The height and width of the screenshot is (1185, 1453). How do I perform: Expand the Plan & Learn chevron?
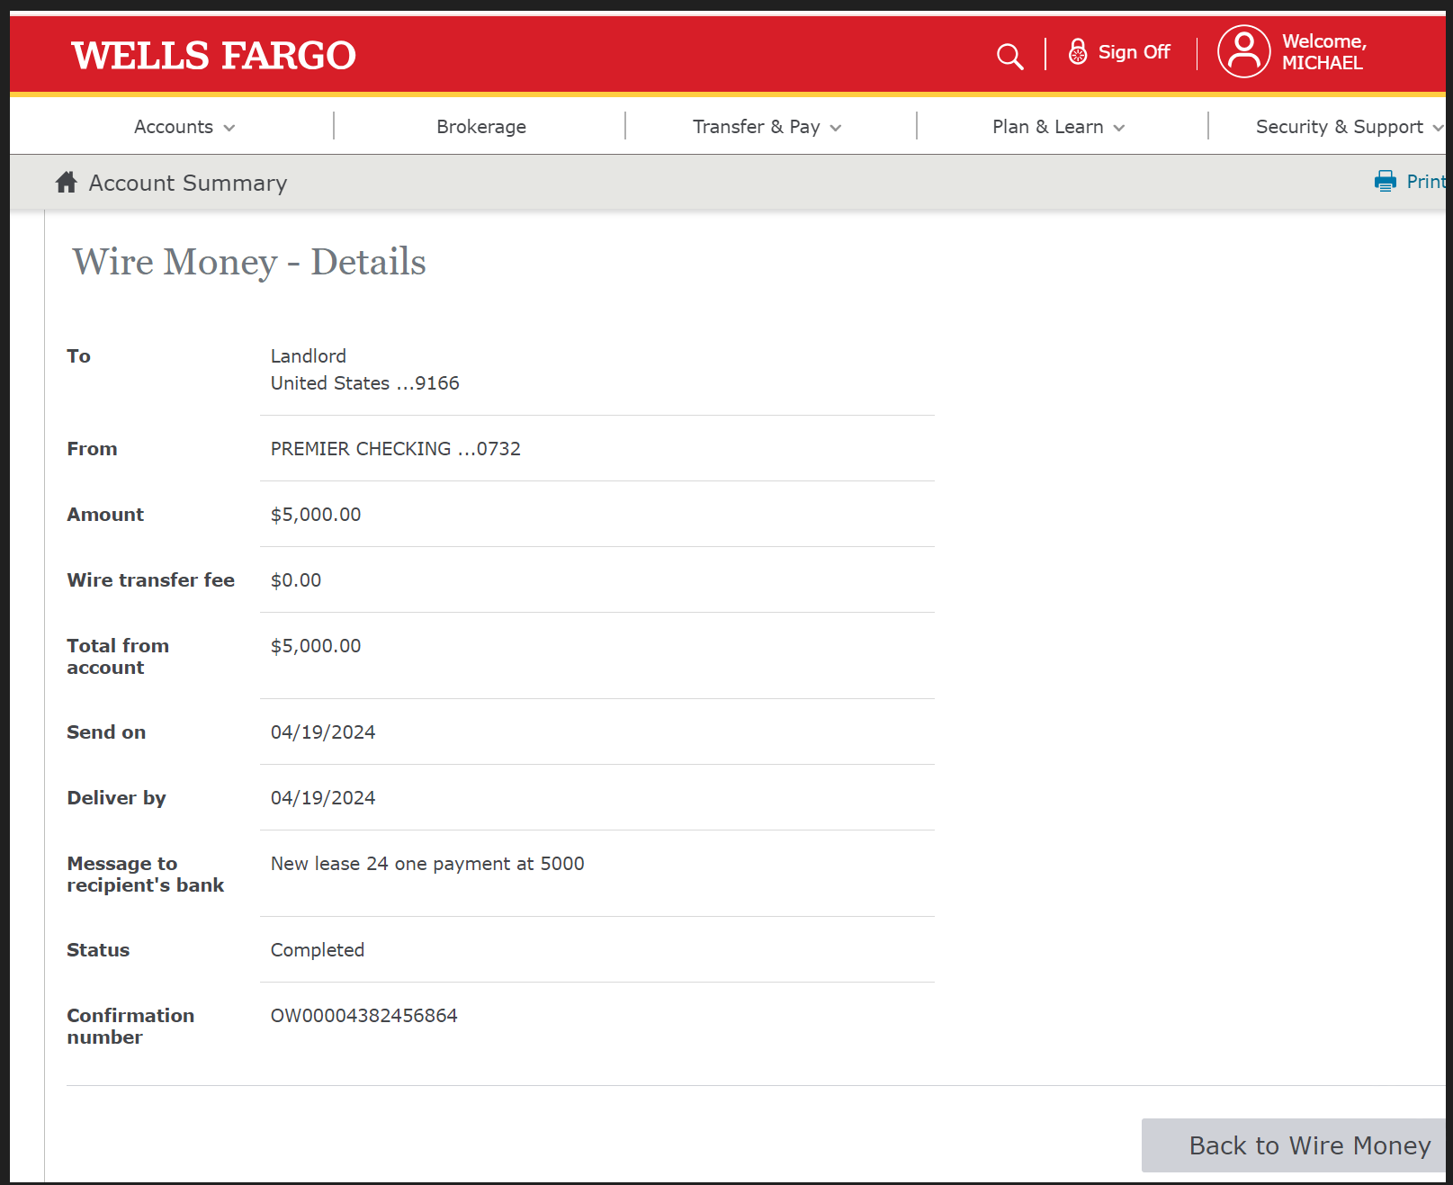click(1119, 128)
